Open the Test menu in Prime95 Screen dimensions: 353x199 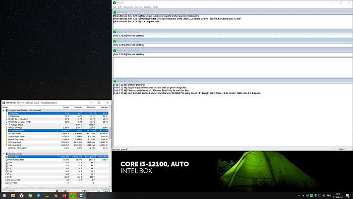[x=114, y=7]
